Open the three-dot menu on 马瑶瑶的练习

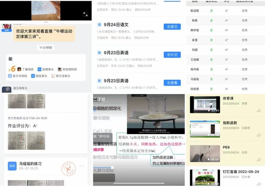[x=82, y=166]
